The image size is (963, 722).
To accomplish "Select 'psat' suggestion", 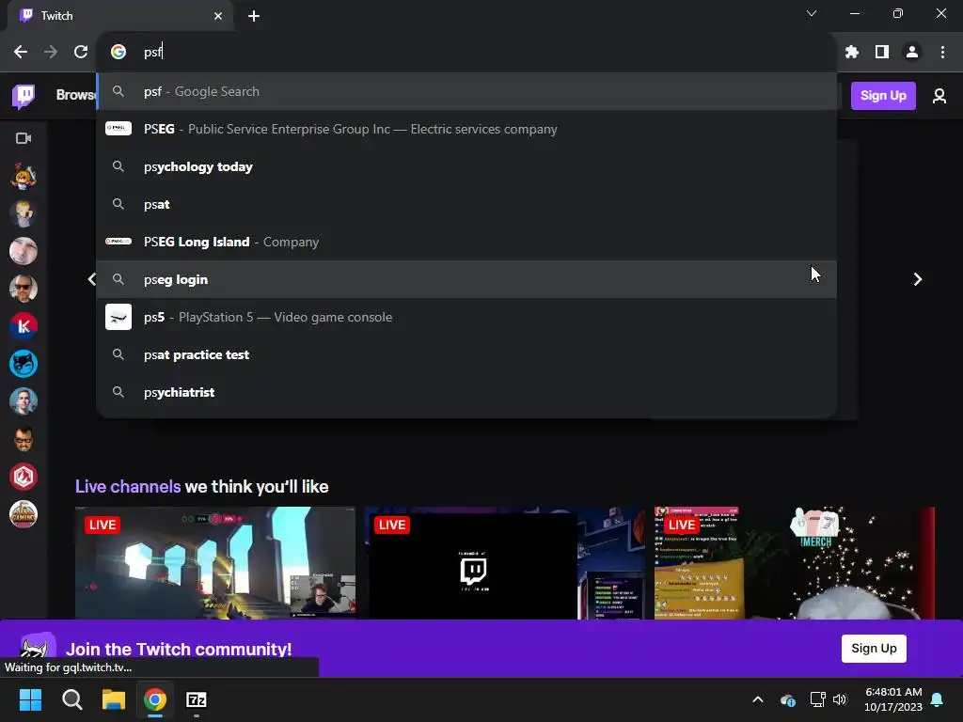I will 466,204.
